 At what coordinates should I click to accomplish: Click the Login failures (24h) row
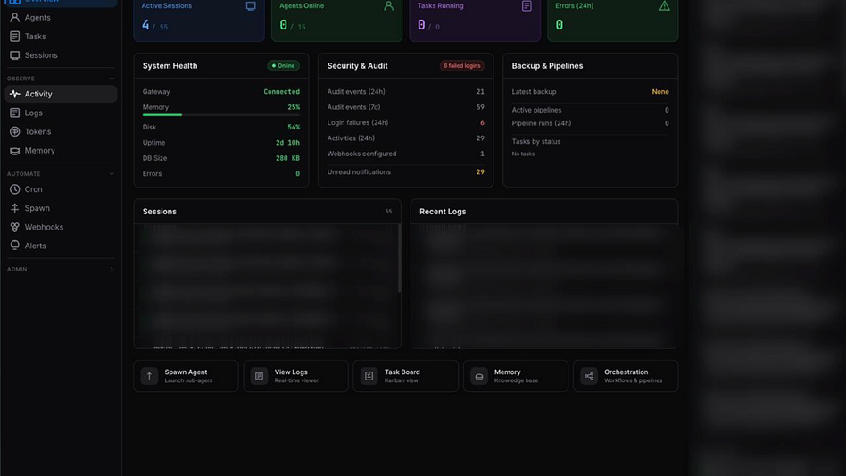[406, 122]
